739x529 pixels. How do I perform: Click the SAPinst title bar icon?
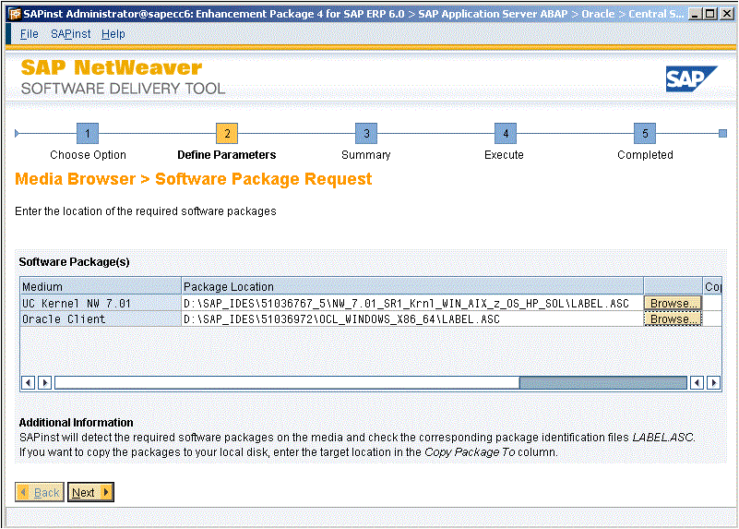click(13, 14)
